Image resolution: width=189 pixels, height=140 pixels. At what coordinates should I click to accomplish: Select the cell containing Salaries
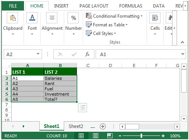tap(60, 78)
